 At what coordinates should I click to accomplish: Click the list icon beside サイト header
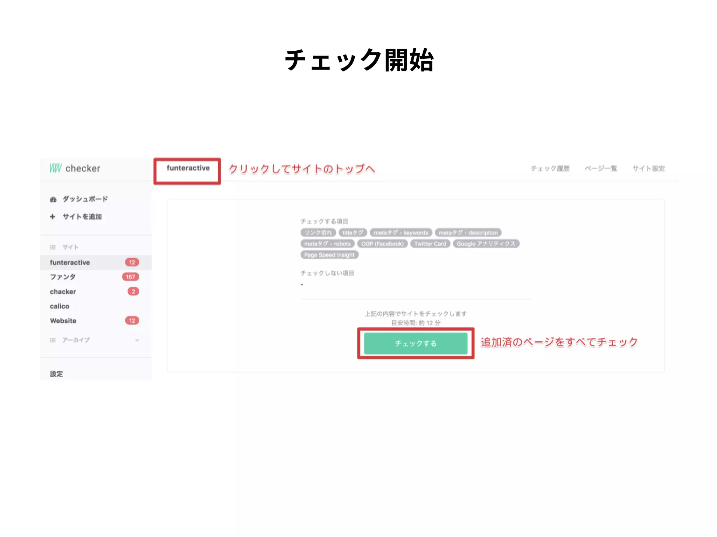tap(53, 247)
